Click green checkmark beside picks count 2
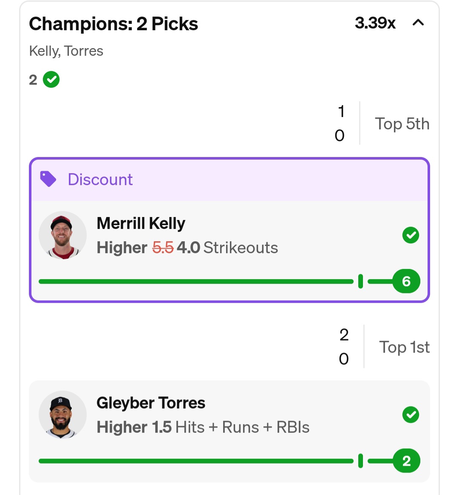459x495 pixels. click(51, 80)
